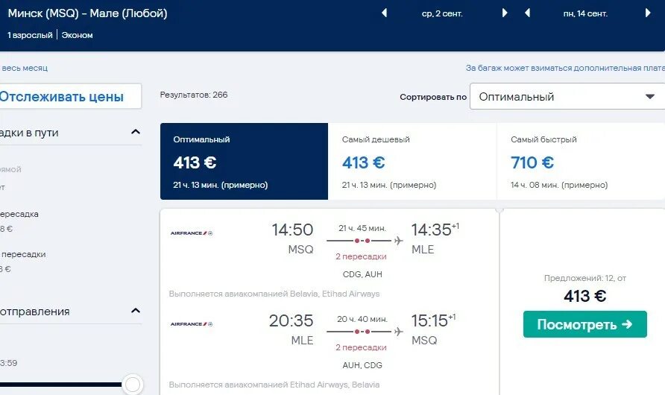Click the return flight airplane route icon
Screen dimensions: 665x395
398,332
